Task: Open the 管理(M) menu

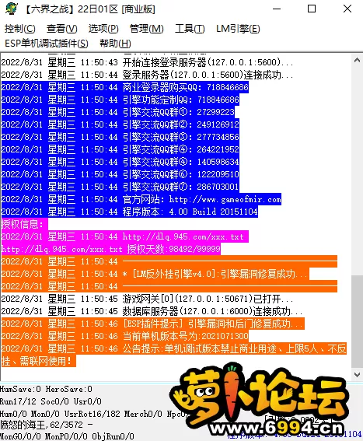Action: click(146, 29)
